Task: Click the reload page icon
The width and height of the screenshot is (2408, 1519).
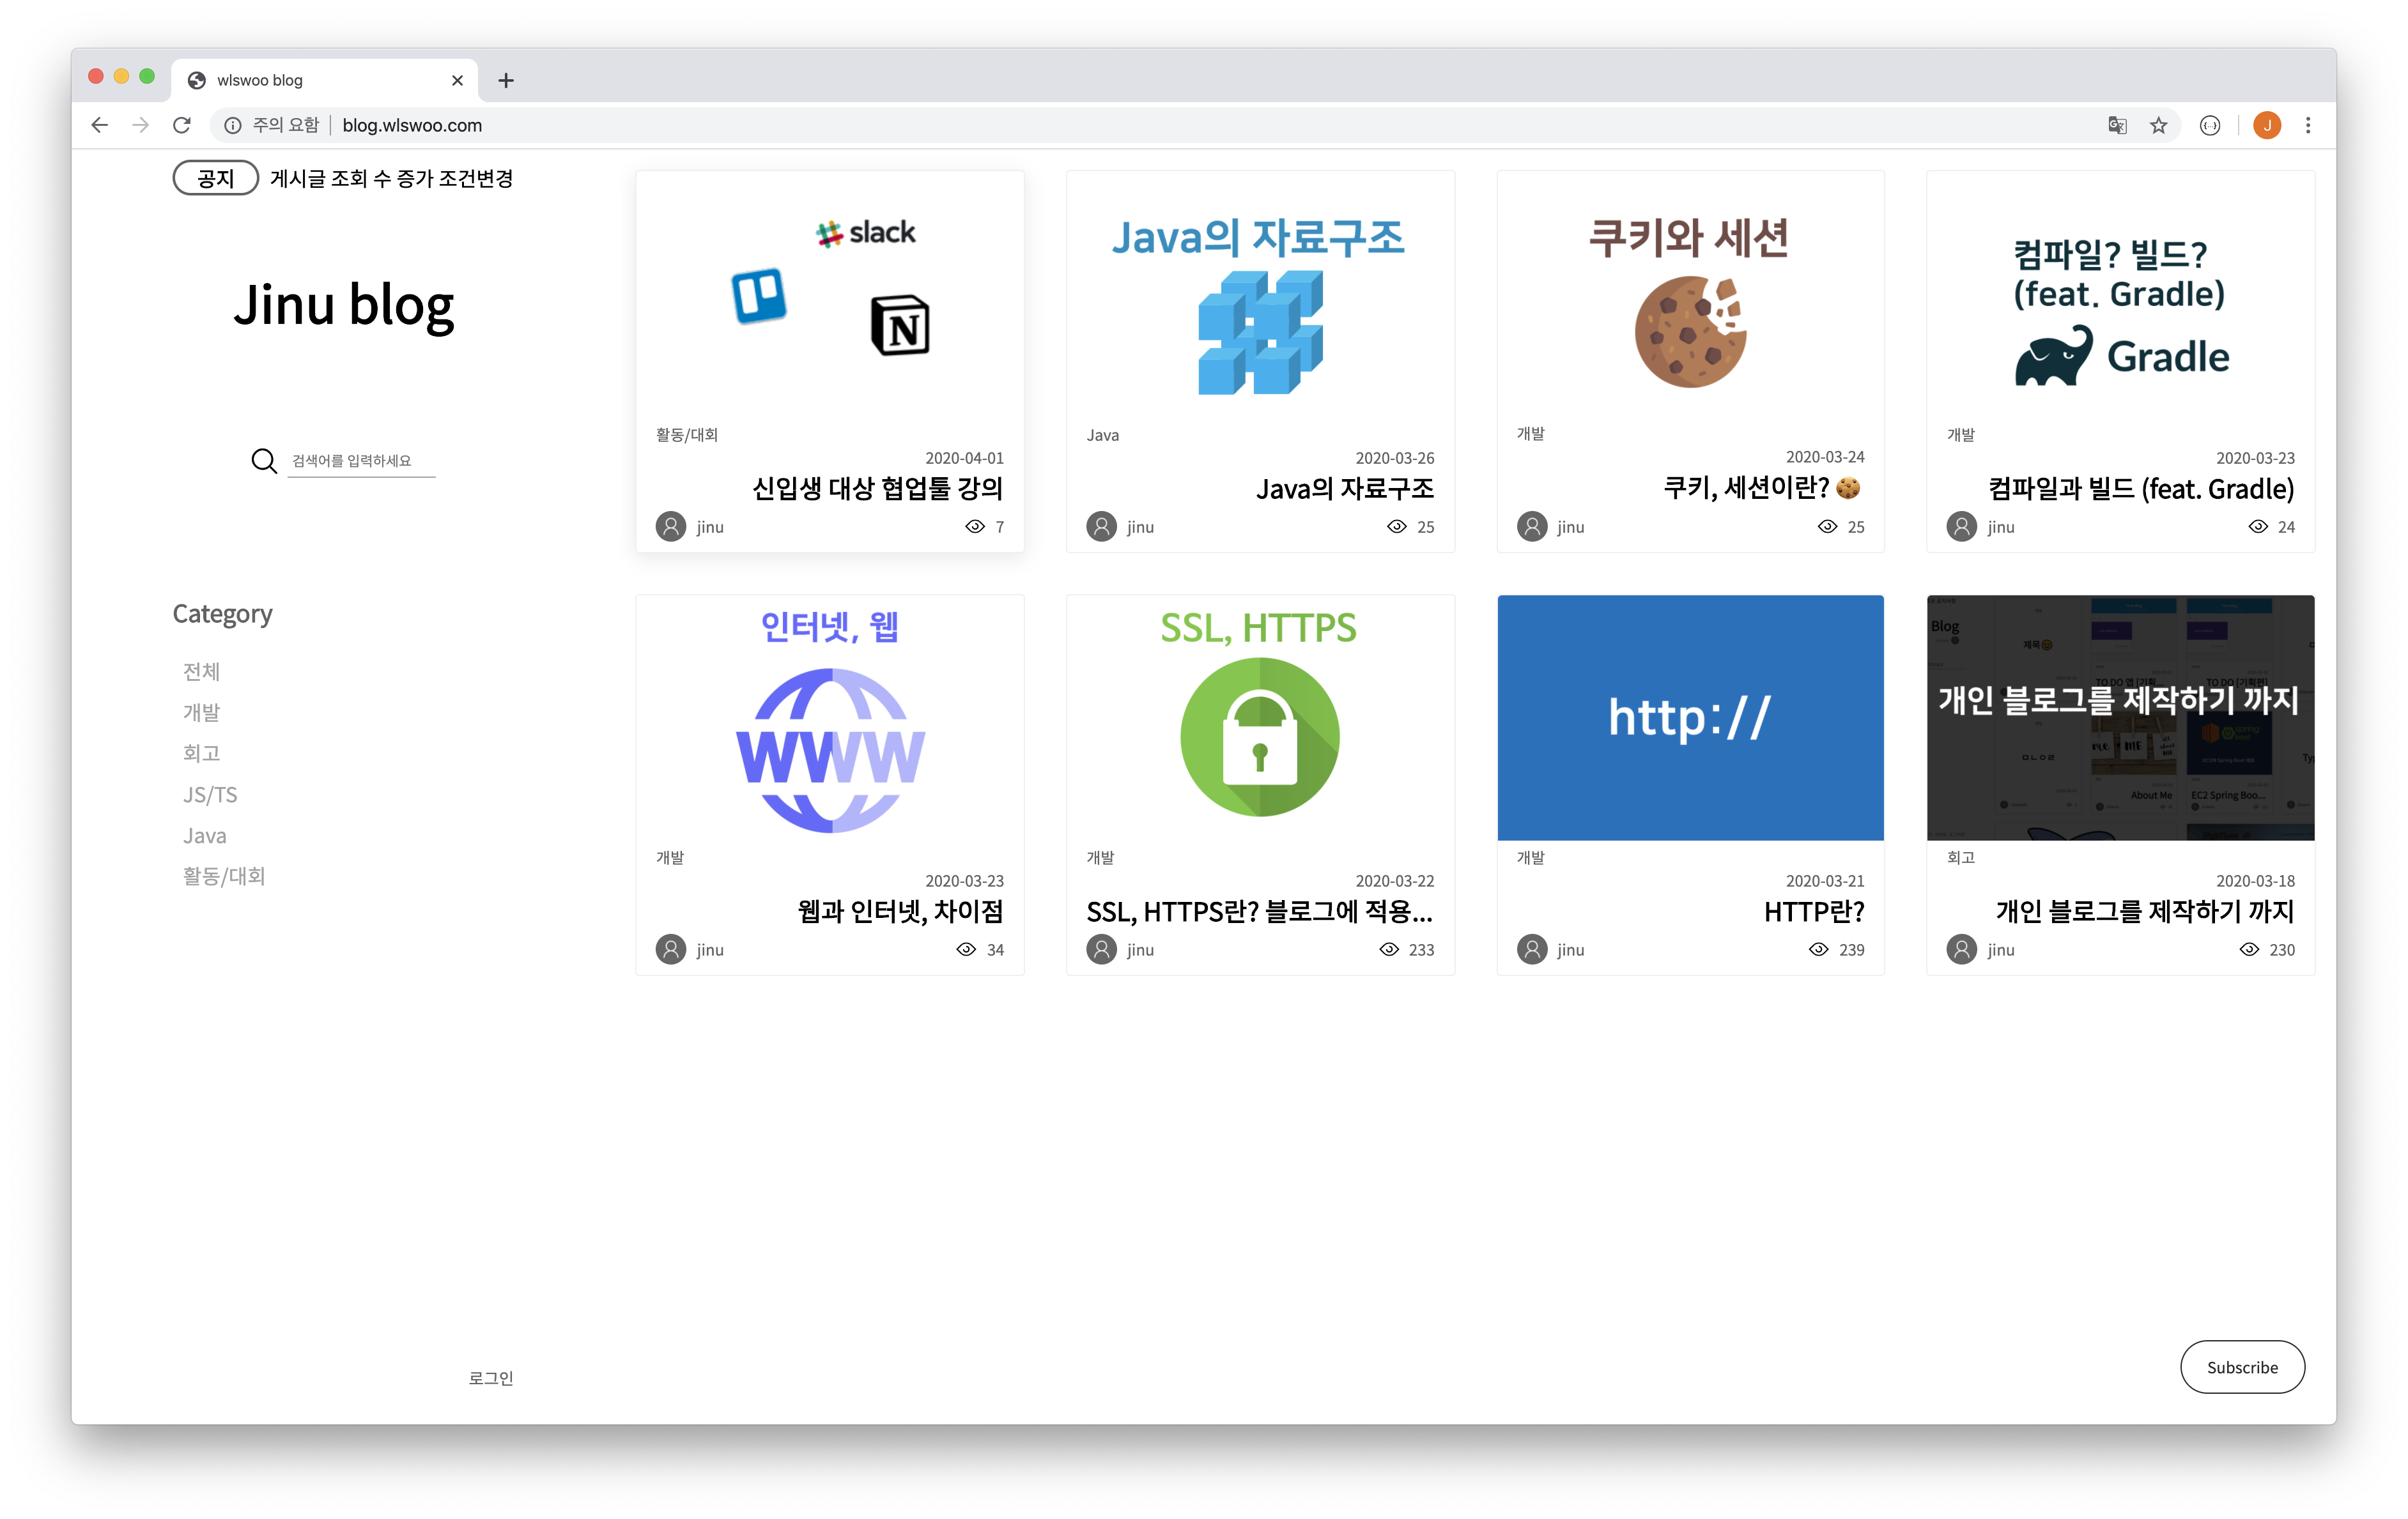Action: coord(182,125)
